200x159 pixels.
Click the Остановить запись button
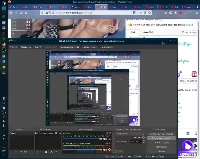tap(161, 138)
